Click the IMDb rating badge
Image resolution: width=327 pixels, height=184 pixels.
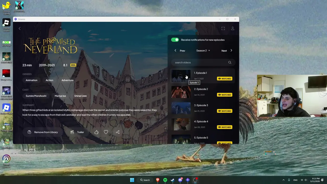pyautogui.click(x=73, y=65)
